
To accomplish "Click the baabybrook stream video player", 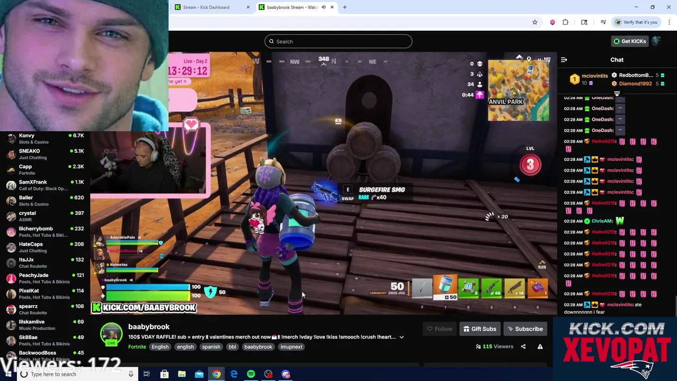I will coord(323,183).
